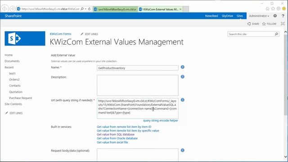
Task: Open the address bar dropdown arrow
Action: (85, 9)
